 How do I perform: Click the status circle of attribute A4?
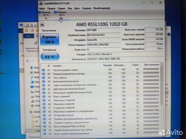pos(44,97)
